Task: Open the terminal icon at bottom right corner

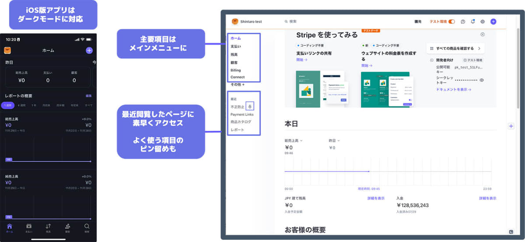Action: click(511, 232)
